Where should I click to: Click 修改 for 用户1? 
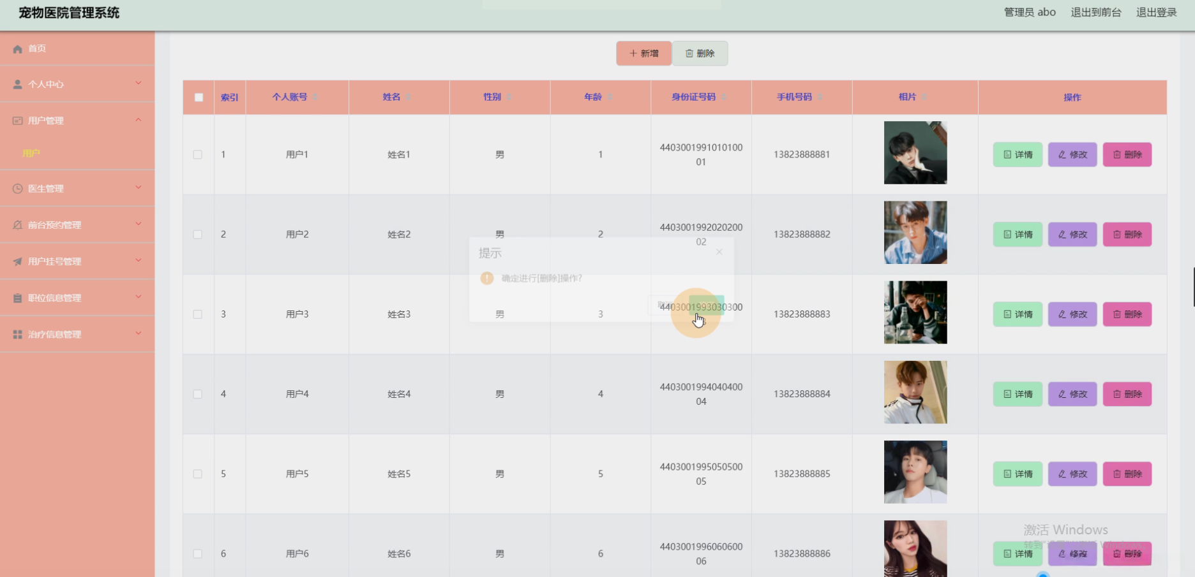pos(1072,155)
